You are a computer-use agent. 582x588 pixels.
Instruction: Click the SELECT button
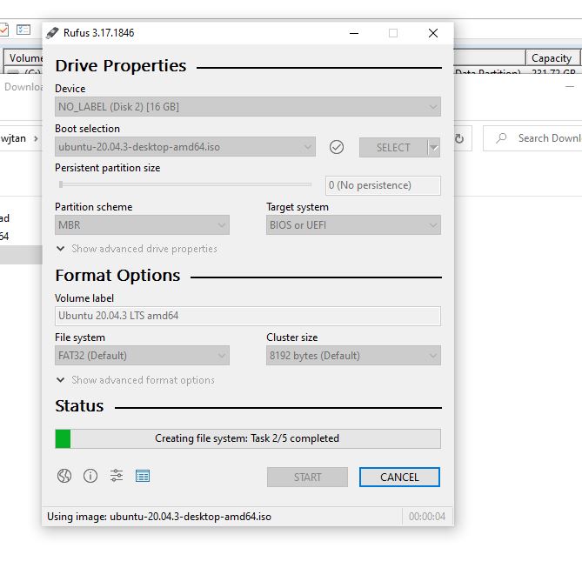393,147
